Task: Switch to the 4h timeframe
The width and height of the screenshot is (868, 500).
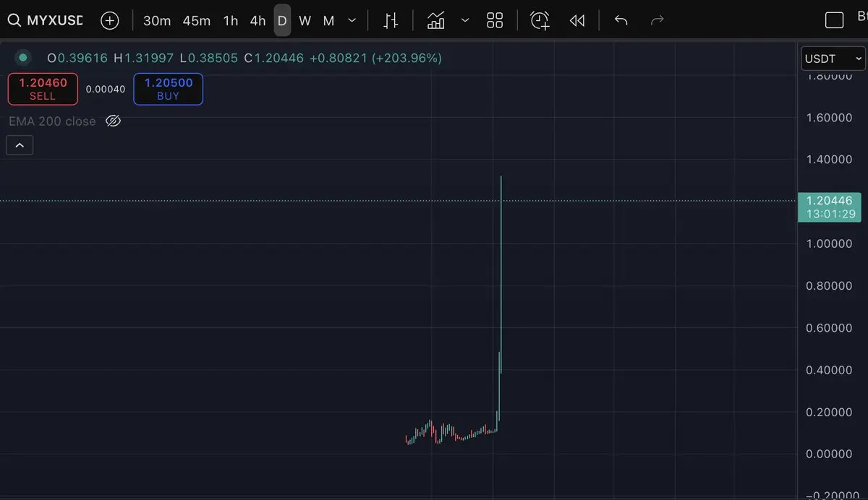Action: (258, 21)
